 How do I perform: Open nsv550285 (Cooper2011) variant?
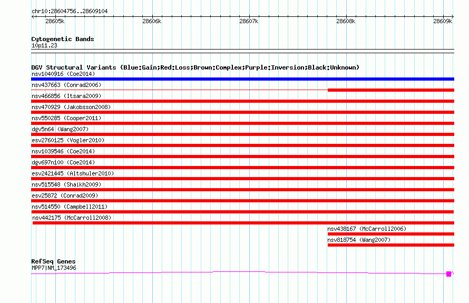[x=66, y=118]
